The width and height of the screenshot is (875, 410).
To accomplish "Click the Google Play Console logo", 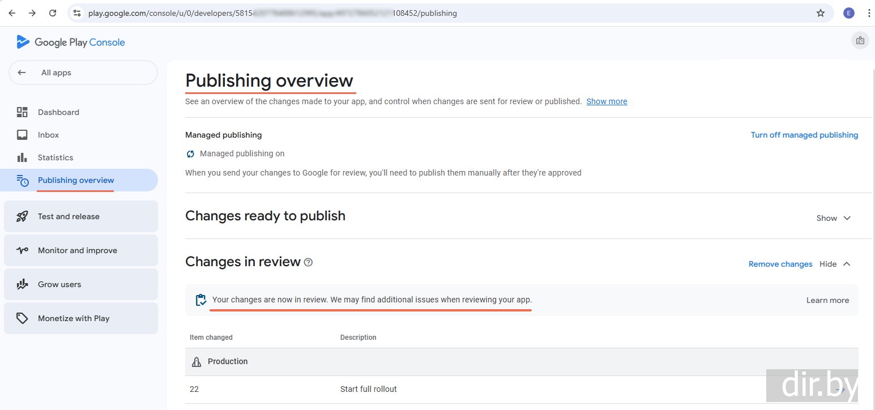I will point(71,42).
